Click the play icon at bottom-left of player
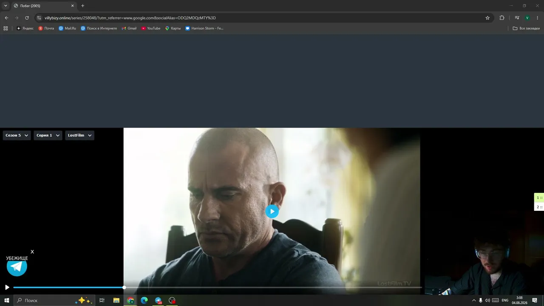 7,287
